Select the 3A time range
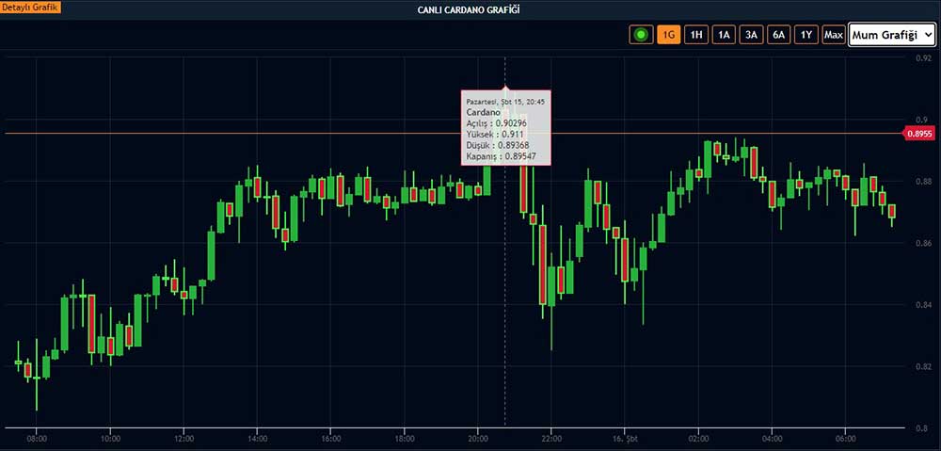Viewport: 941px width, 451px height. tap(751, 35)
